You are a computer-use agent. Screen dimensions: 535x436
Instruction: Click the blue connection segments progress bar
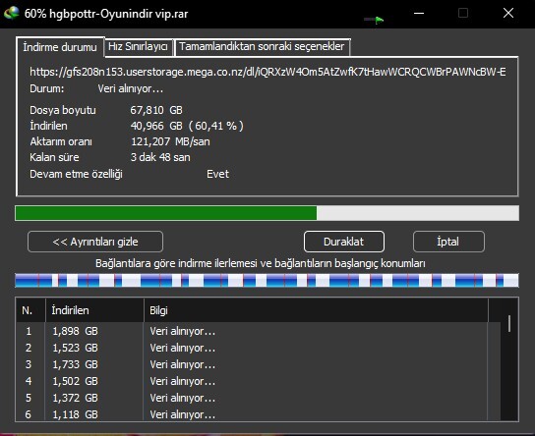[x=267, y=280]
